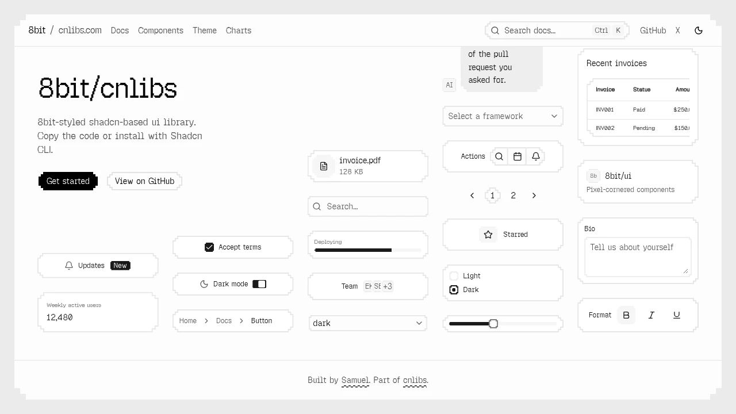Click the Search... input field
The width and height of the screenshot is (736, 414).
coord(368,206)
